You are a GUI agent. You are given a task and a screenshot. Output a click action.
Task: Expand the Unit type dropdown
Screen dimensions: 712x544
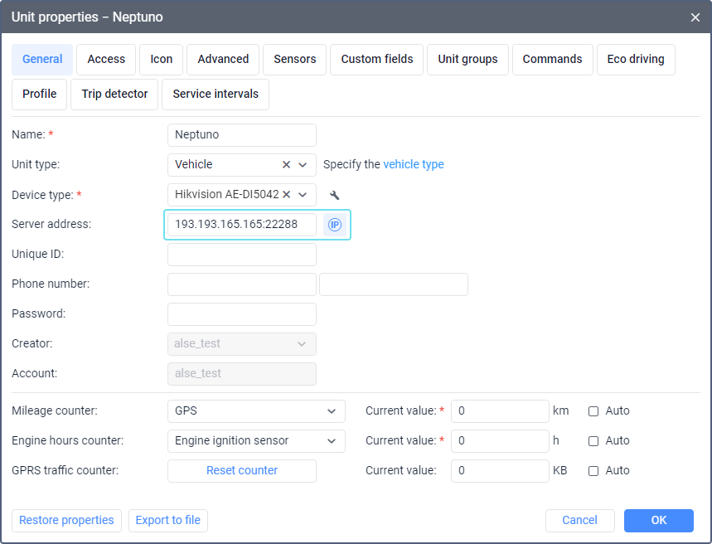click(x=303, y=164)
